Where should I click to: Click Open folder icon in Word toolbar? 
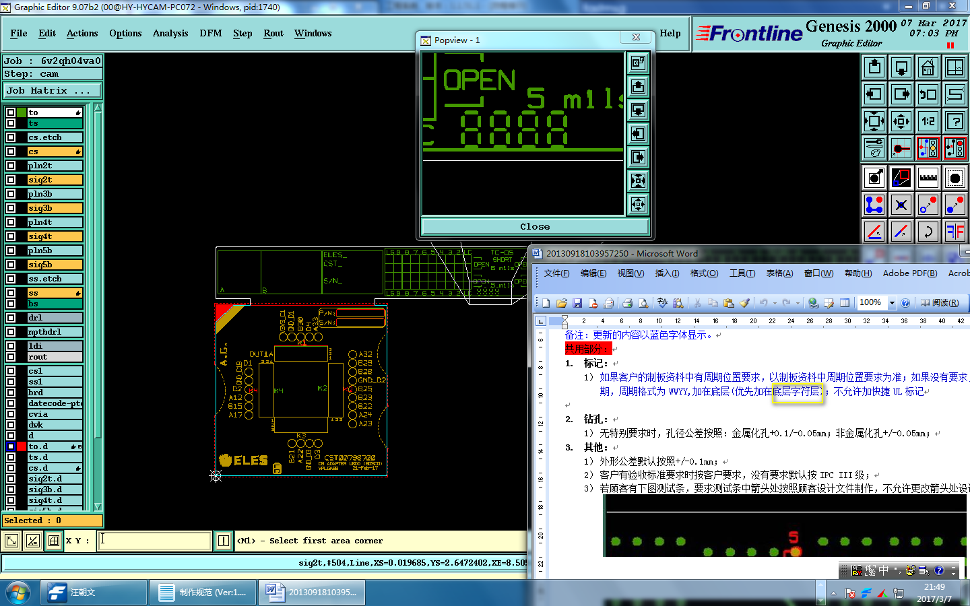tap(561, 303)
